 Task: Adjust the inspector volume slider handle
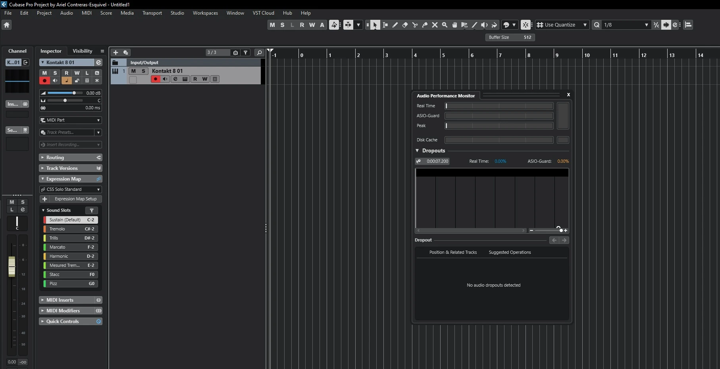coord(74,93)
